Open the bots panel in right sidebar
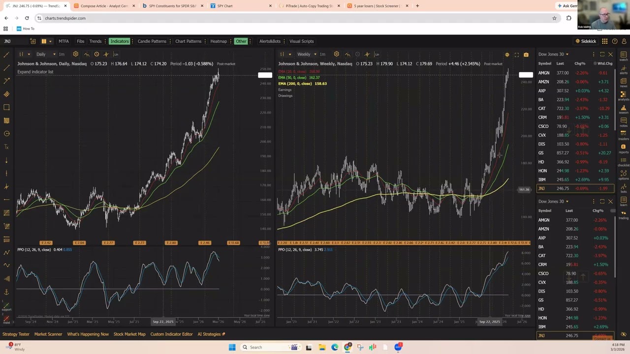This screenshot has height=354, width=630. pyautogui.click(x=623, y=189)
